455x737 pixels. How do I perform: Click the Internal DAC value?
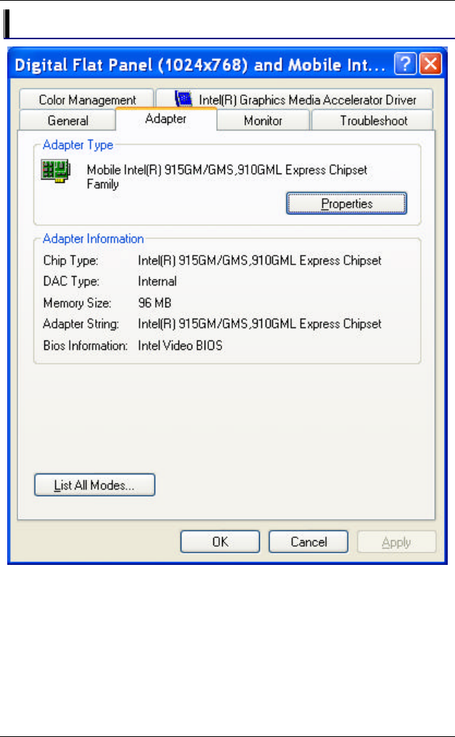click(157, 281)
